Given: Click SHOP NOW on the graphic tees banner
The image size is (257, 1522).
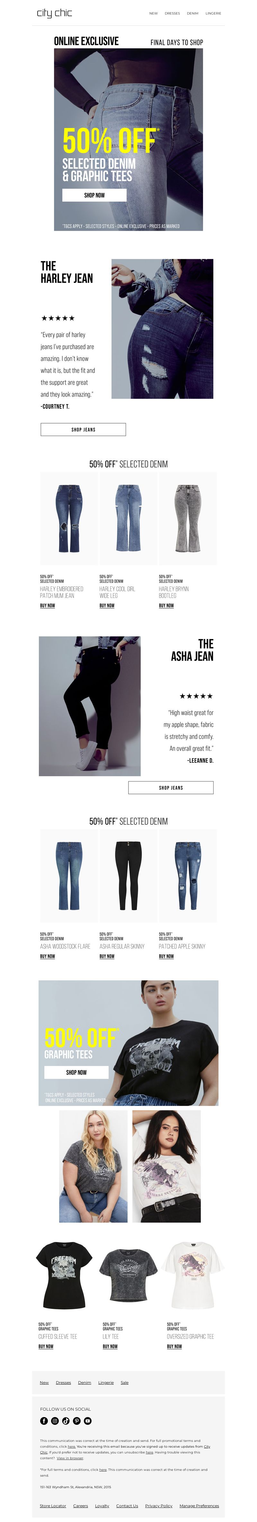Looking at the screenshot, I should point(77,1072).
